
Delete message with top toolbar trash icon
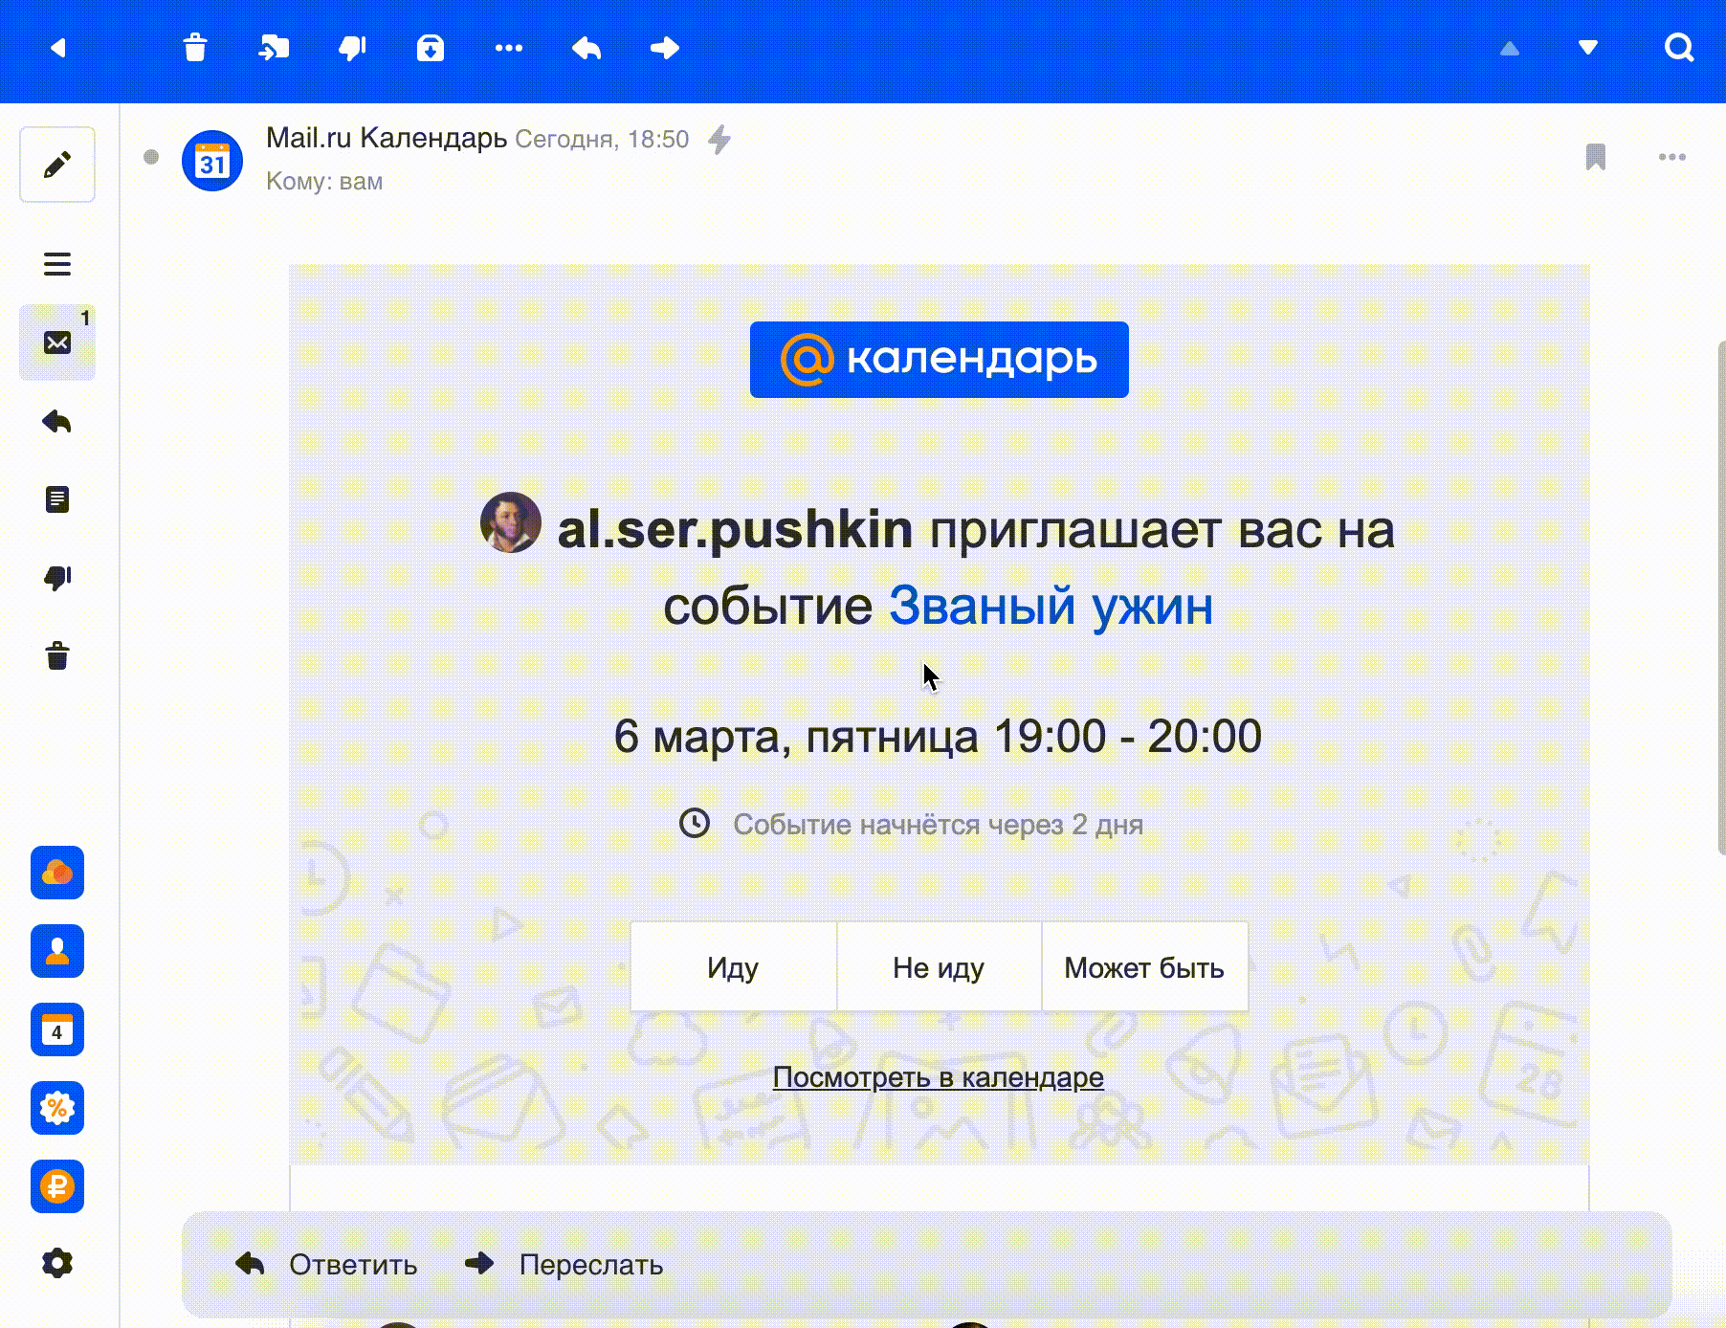pyautogui.click(x=195, y=48)
